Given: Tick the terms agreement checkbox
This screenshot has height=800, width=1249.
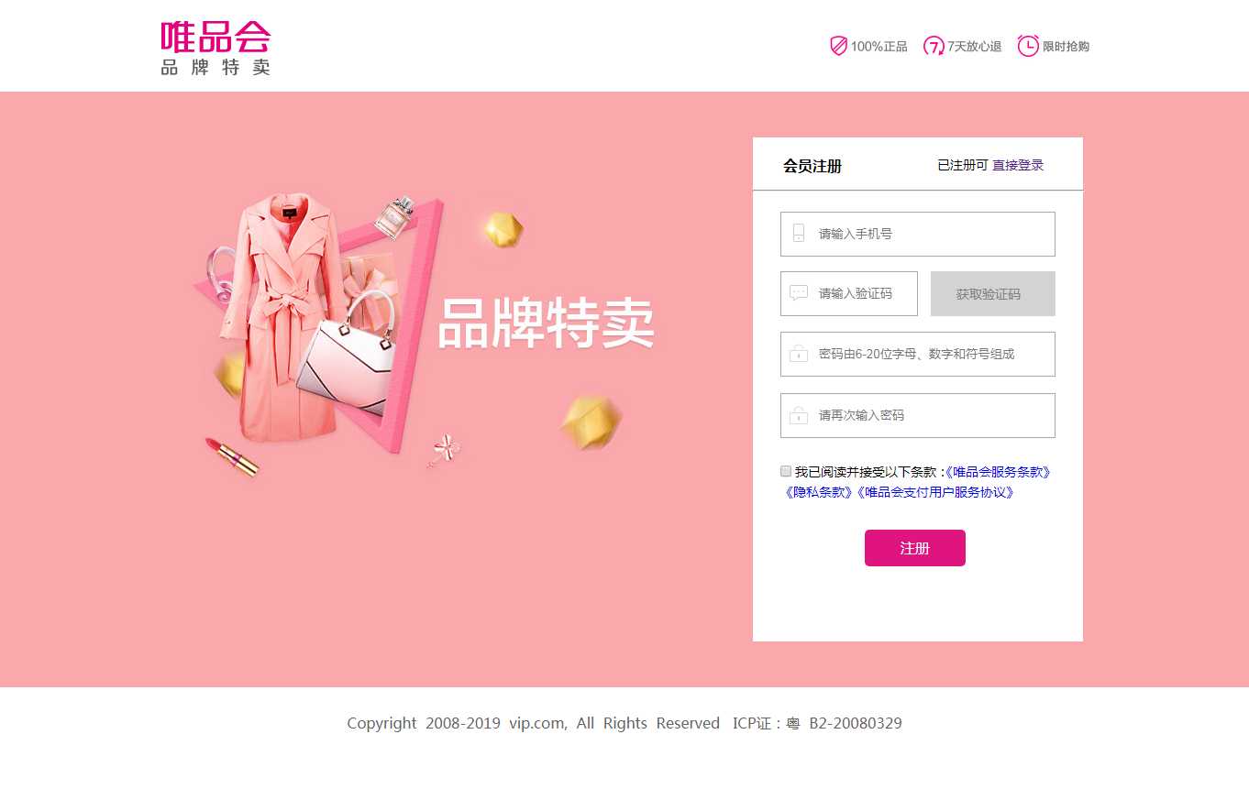Looking at the screenshot, I should [x=786, y=471].
